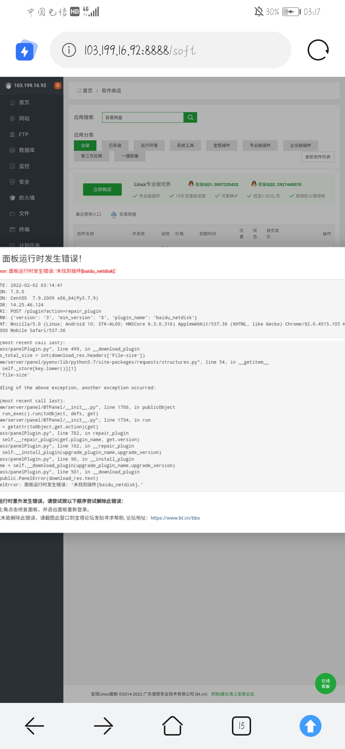The image size is (345, 749).
Task: Click the 应用搜索 input field
Action: 143,117
